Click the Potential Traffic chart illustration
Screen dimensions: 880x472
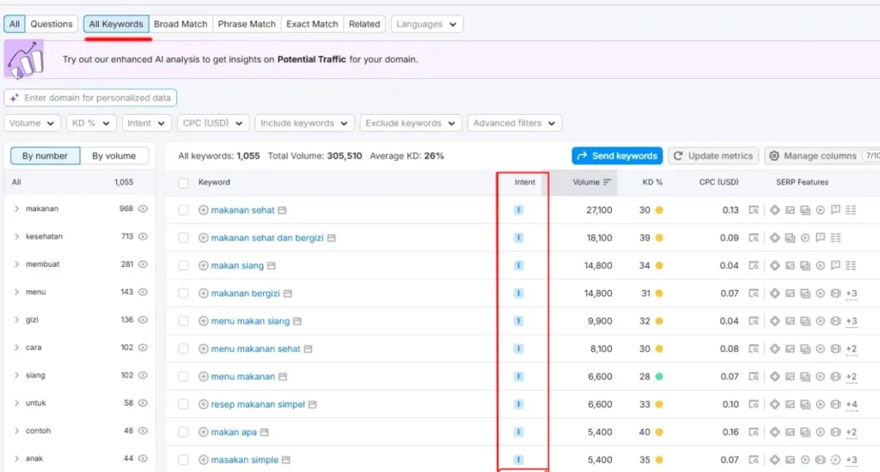coord(24,59)
